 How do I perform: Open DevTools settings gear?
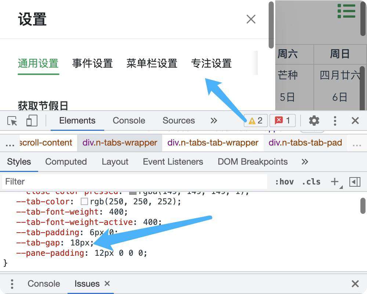(314, 121)
